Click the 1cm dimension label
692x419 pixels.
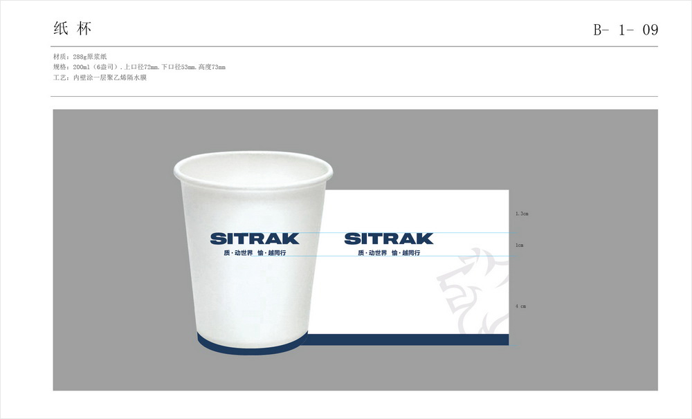point(519,245)
